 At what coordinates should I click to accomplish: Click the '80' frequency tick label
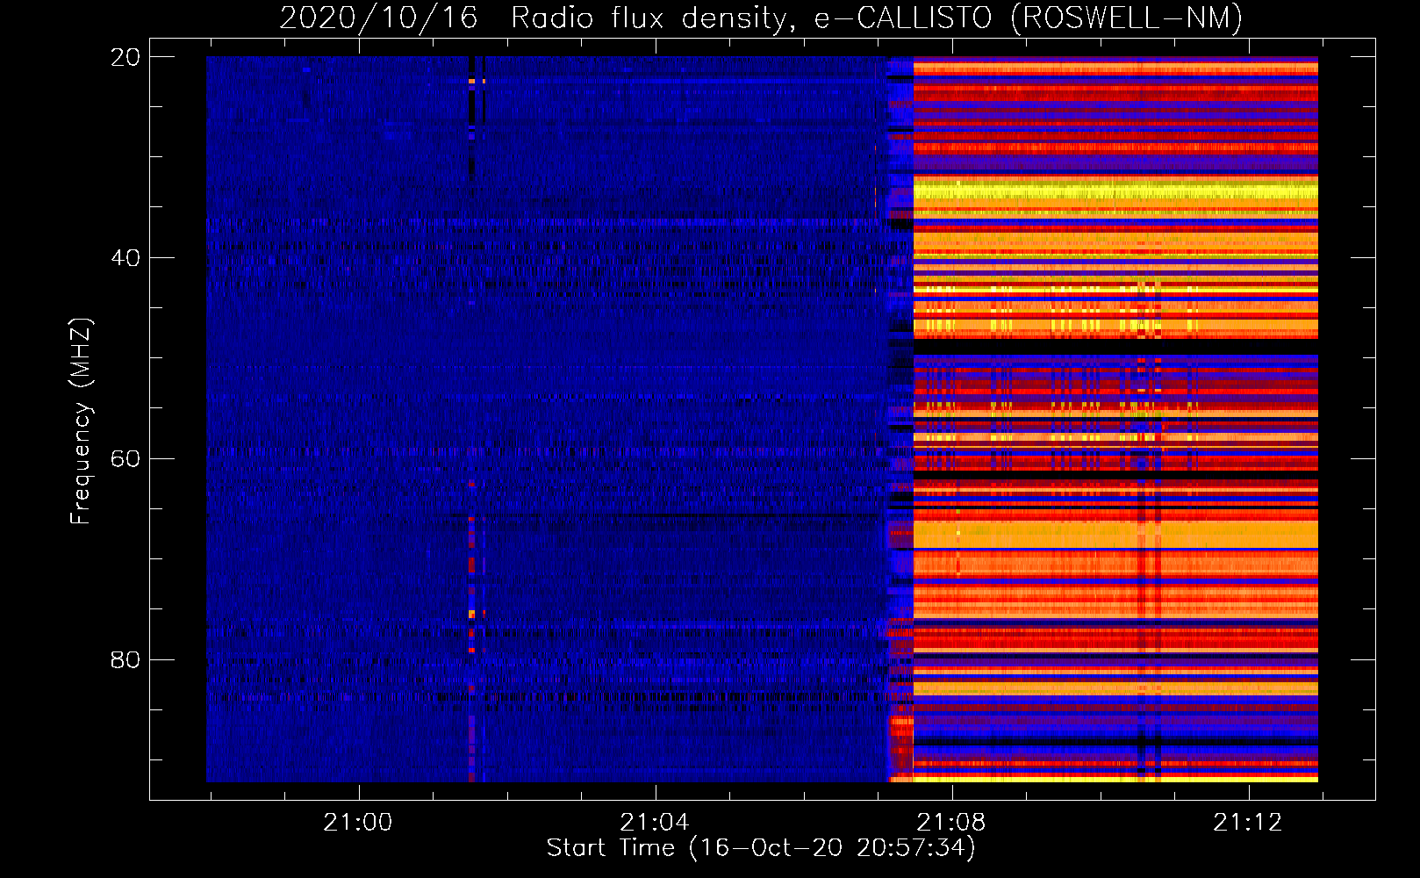[125, 659]
